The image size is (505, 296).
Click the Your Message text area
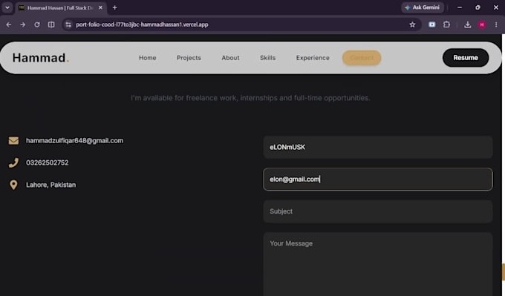click(x=378, y=264)
